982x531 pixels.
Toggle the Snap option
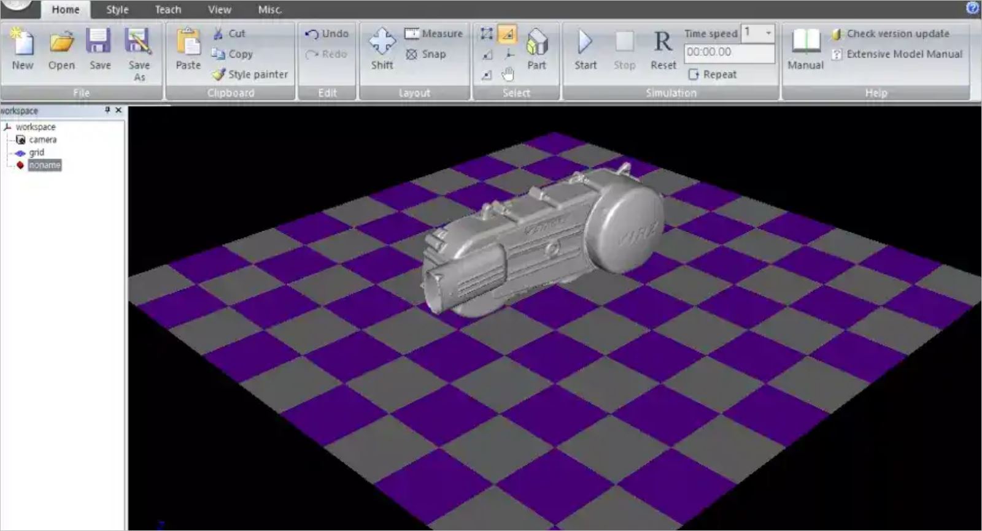425,54
